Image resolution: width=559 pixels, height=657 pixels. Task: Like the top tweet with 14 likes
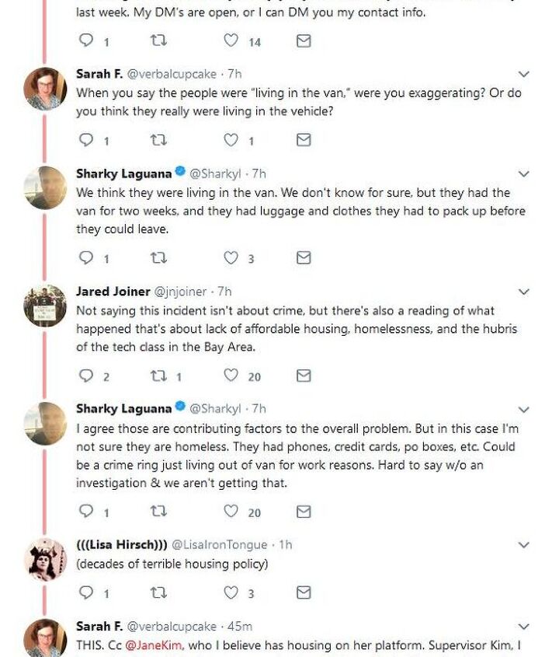[231, 41]
